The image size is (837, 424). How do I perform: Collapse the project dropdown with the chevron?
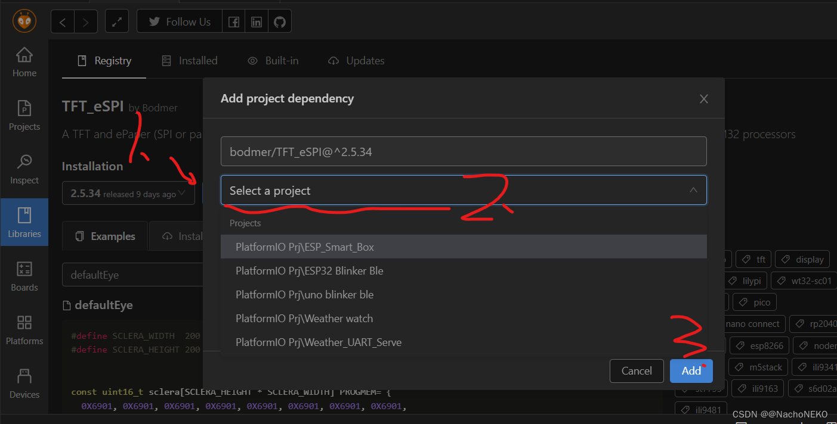coord(693,191)
